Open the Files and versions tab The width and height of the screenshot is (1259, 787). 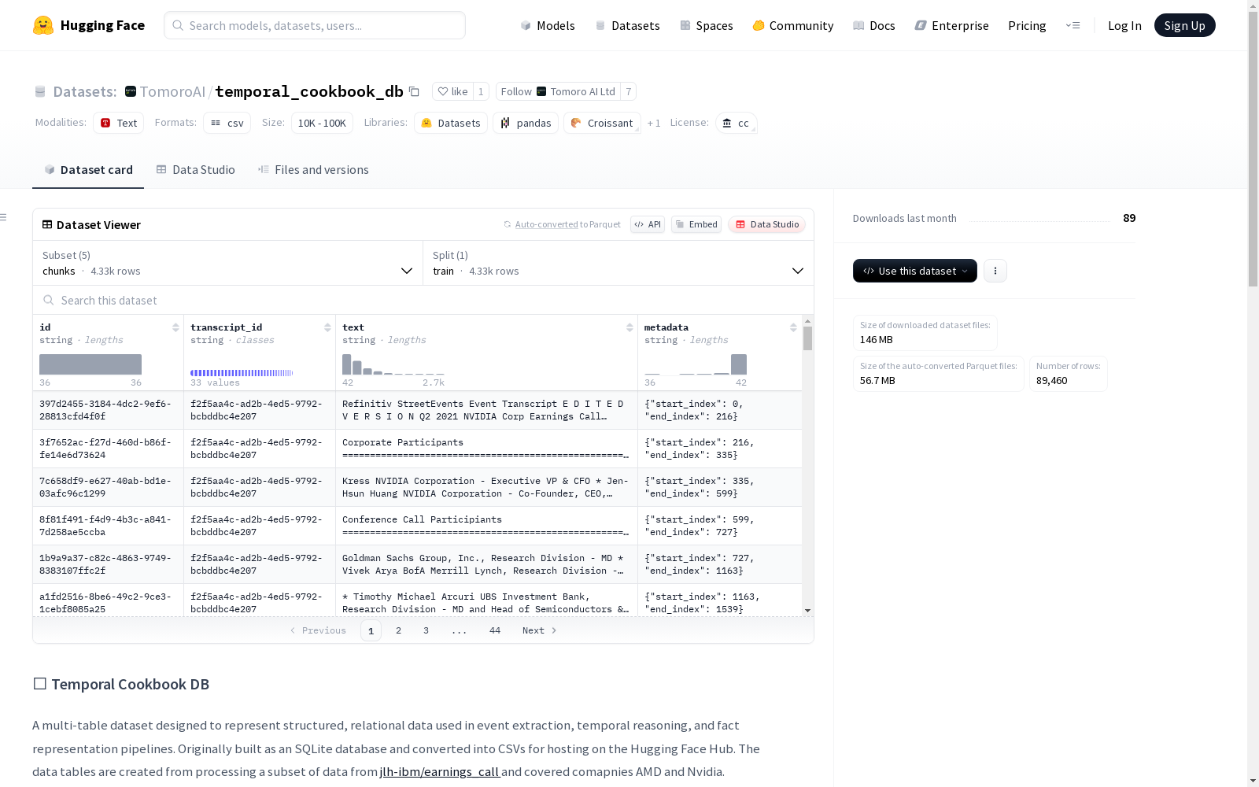pyautogui.click(x=313, y=170)
